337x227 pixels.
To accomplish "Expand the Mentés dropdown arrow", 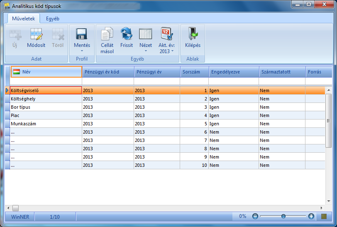I will tap(82, 51).
